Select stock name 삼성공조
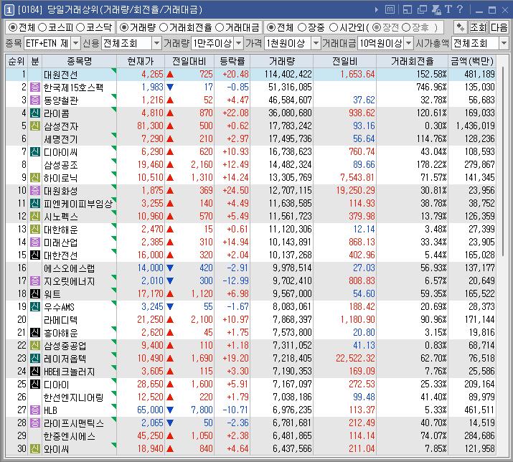This screenshot has width=513, height=462. coord(61,165)
